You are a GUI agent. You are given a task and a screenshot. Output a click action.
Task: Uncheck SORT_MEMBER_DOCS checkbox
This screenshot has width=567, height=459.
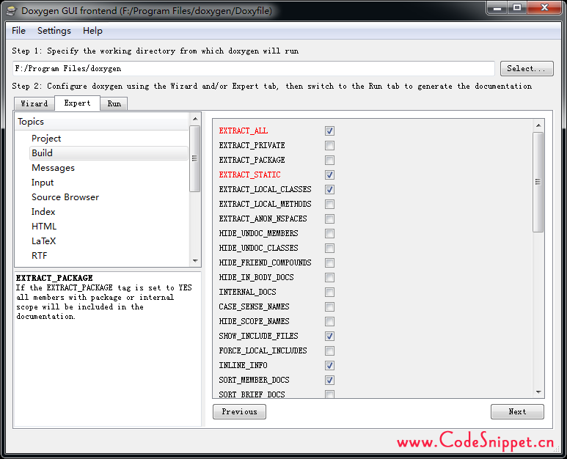[x=329, y=381]
